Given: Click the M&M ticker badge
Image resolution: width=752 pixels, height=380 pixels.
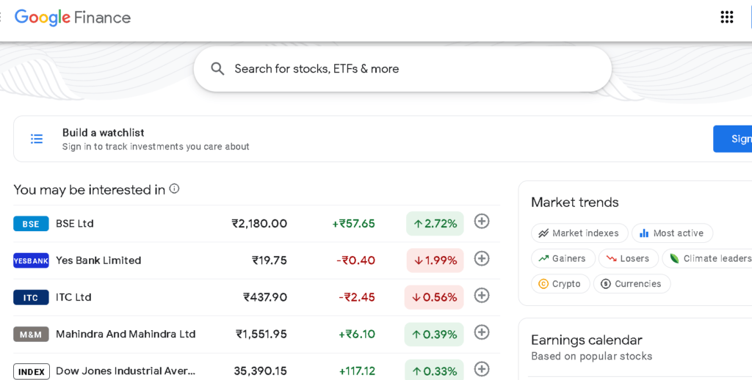Looking at the screenshot, I should [x=31, y=335].
